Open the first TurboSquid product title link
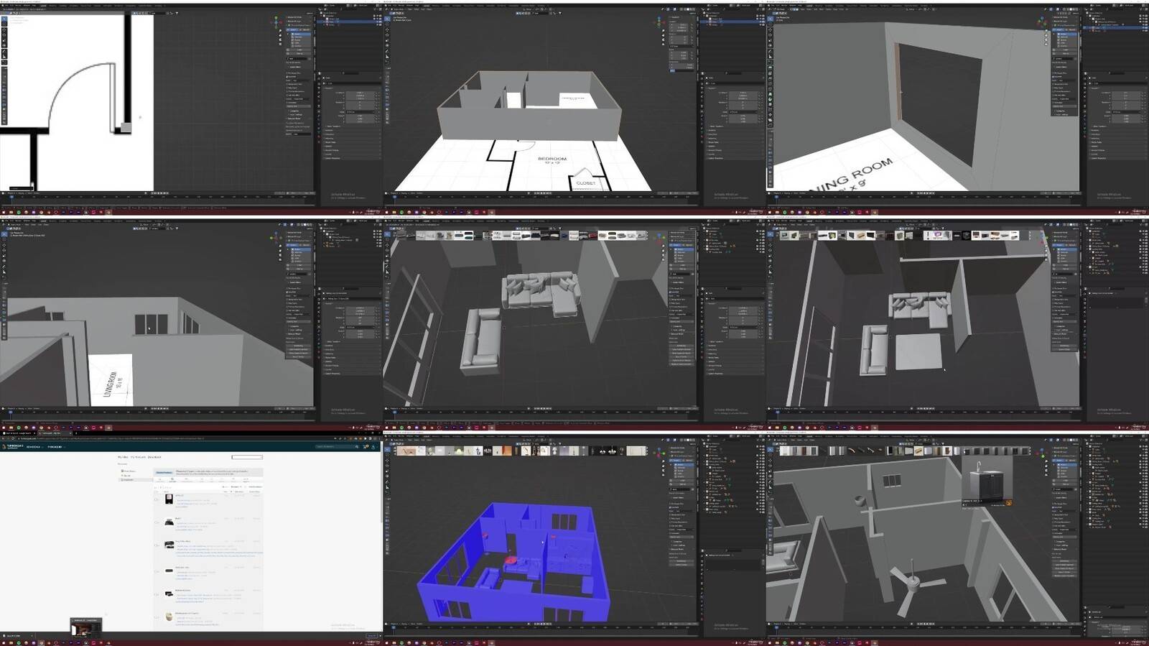The height and width of the screenshot is (646, 1149). click(180, 496)
